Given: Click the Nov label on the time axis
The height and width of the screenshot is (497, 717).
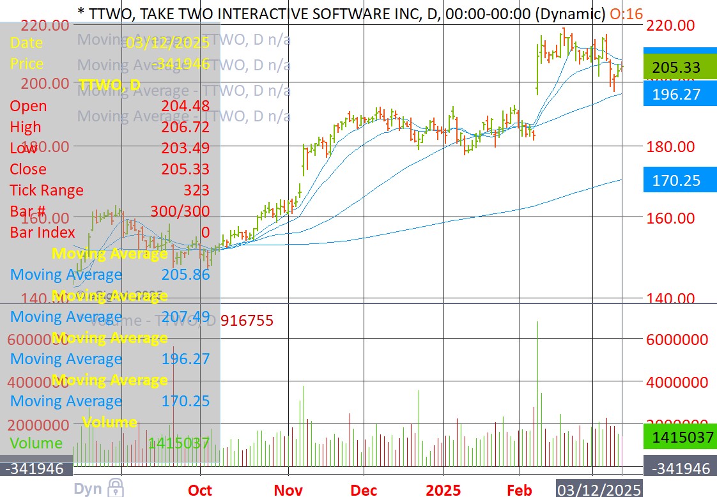Looking at the screenshot, I should click(288, 490).
